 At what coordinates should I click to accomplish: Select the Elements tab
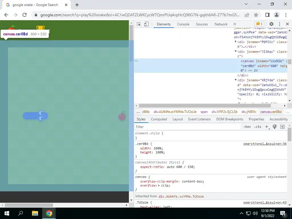coord(164,24)
